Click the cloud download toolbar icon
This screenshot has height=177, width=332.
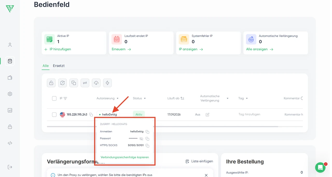(96, 83)
